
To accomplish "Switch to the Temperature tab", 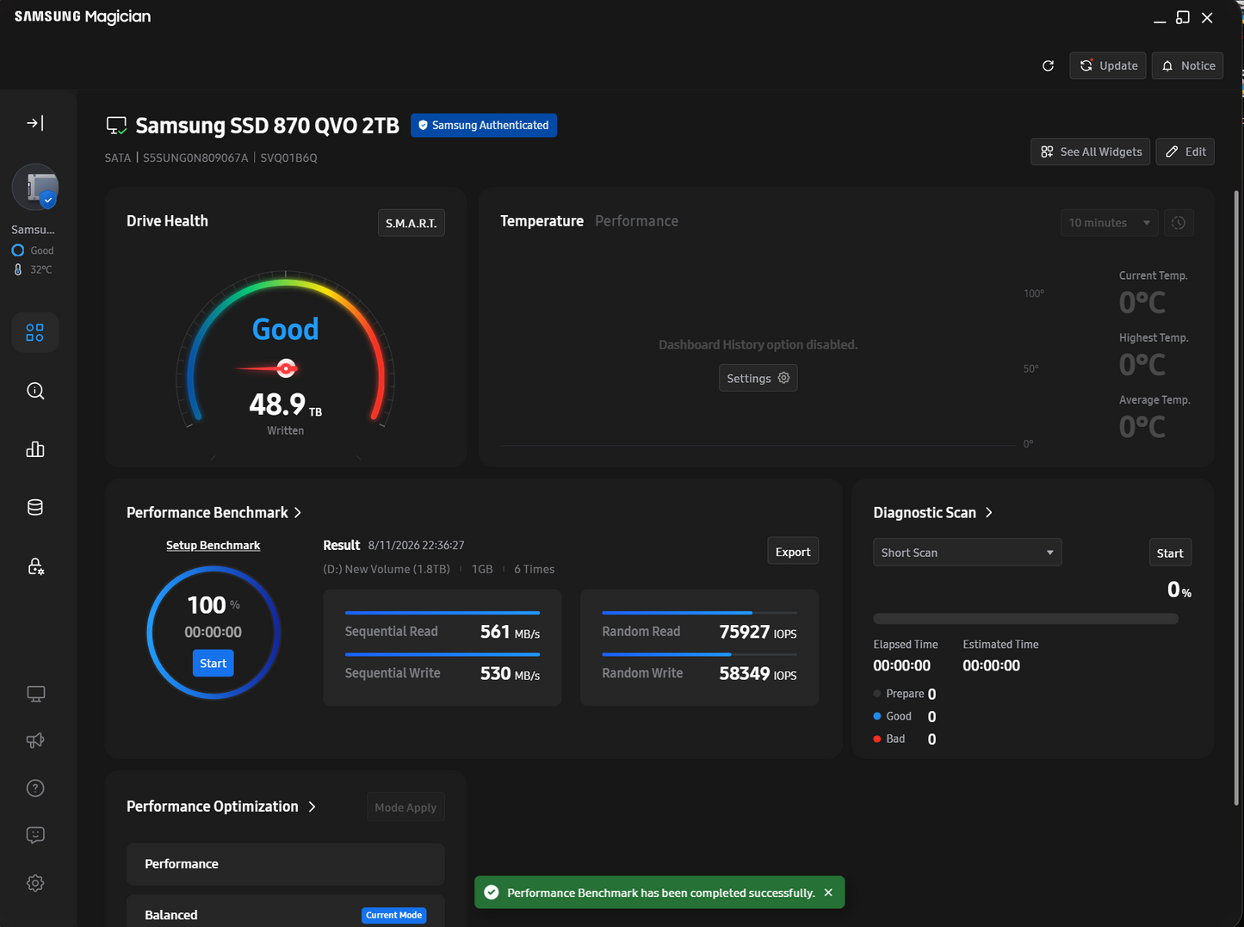I will point(542,221).
